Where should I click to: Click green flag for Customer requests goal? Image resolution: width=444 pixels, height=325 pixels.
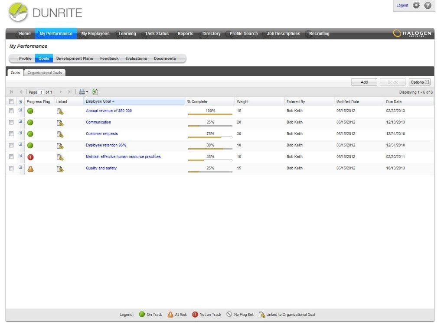pyautogui.click(x=30, y=134)
